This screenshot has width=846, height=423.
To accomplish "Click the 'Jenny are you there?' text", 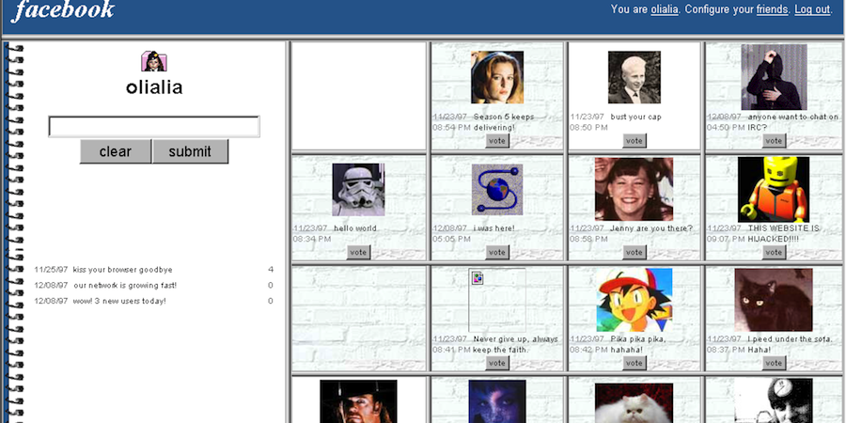I will (x=651, y=228).
